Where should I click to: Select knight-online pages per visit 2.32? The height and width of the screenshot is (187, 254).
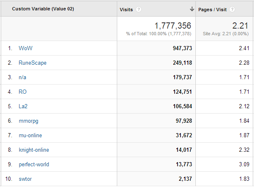[x=244, y=150]
